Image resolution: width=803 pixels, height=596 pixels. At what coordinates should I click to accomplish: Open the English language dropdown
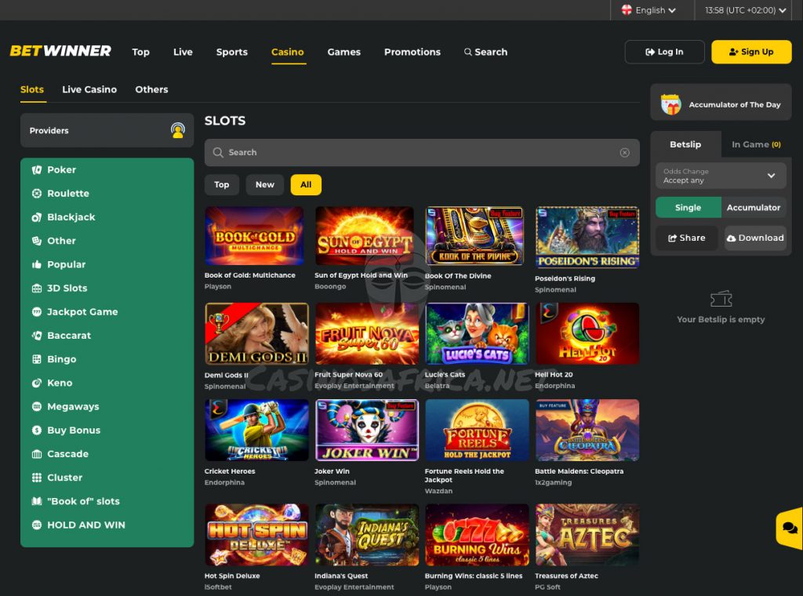point(649,9)
